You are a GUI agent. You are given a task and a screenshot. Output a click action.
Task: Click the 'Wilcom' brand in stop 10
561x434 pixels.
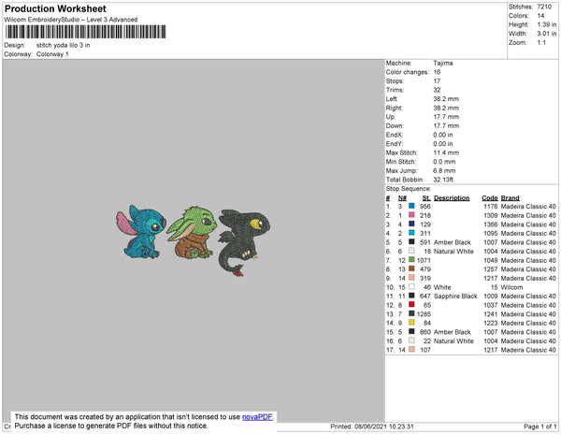coord(511,287)
